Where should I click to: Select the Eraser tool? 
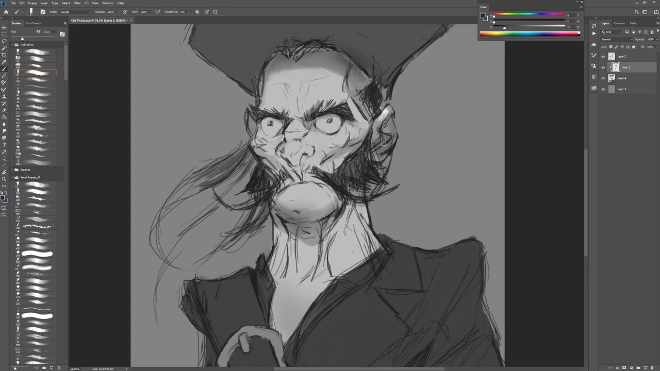(x=4, y=110)
